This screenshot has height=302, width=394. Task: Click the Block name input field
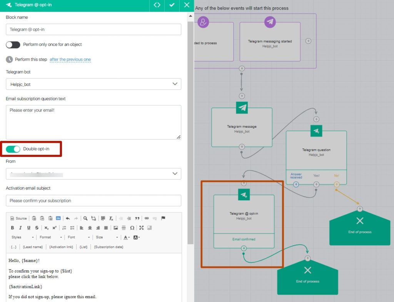coord(93,29)
